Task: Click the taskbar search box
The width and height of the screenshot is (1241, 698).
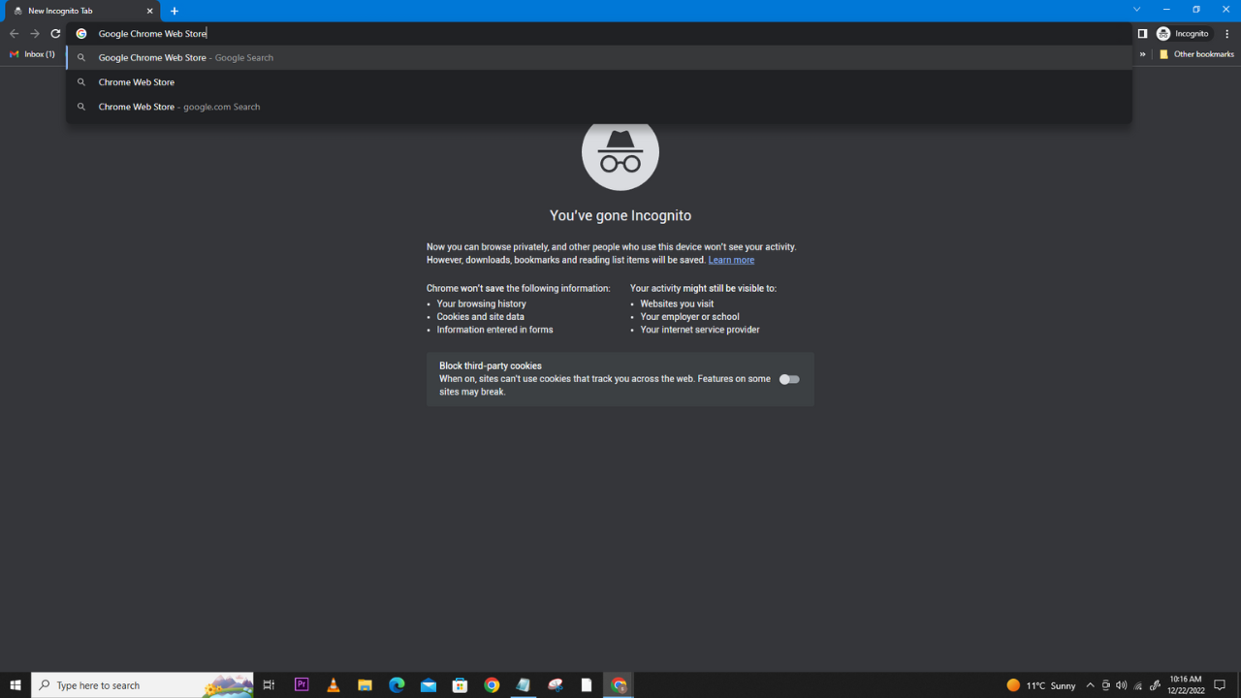Action: click(143, 685)
